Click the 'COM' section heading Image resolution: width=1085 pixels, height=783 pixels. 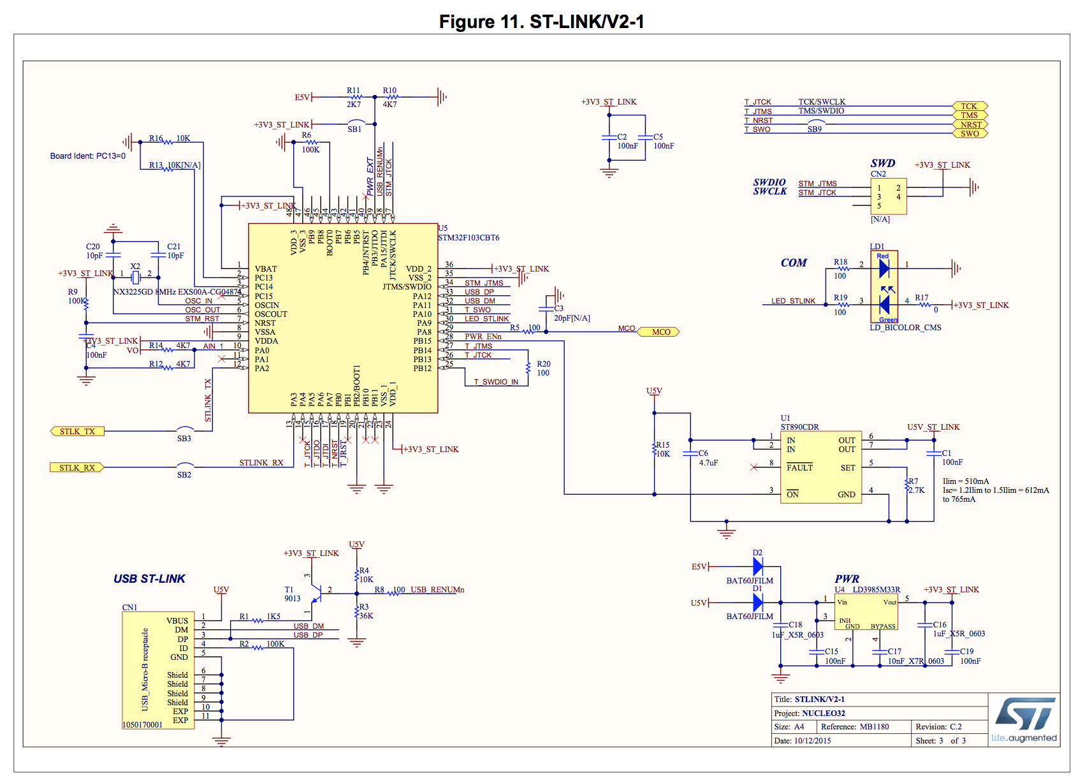click(x=794, y=263)
